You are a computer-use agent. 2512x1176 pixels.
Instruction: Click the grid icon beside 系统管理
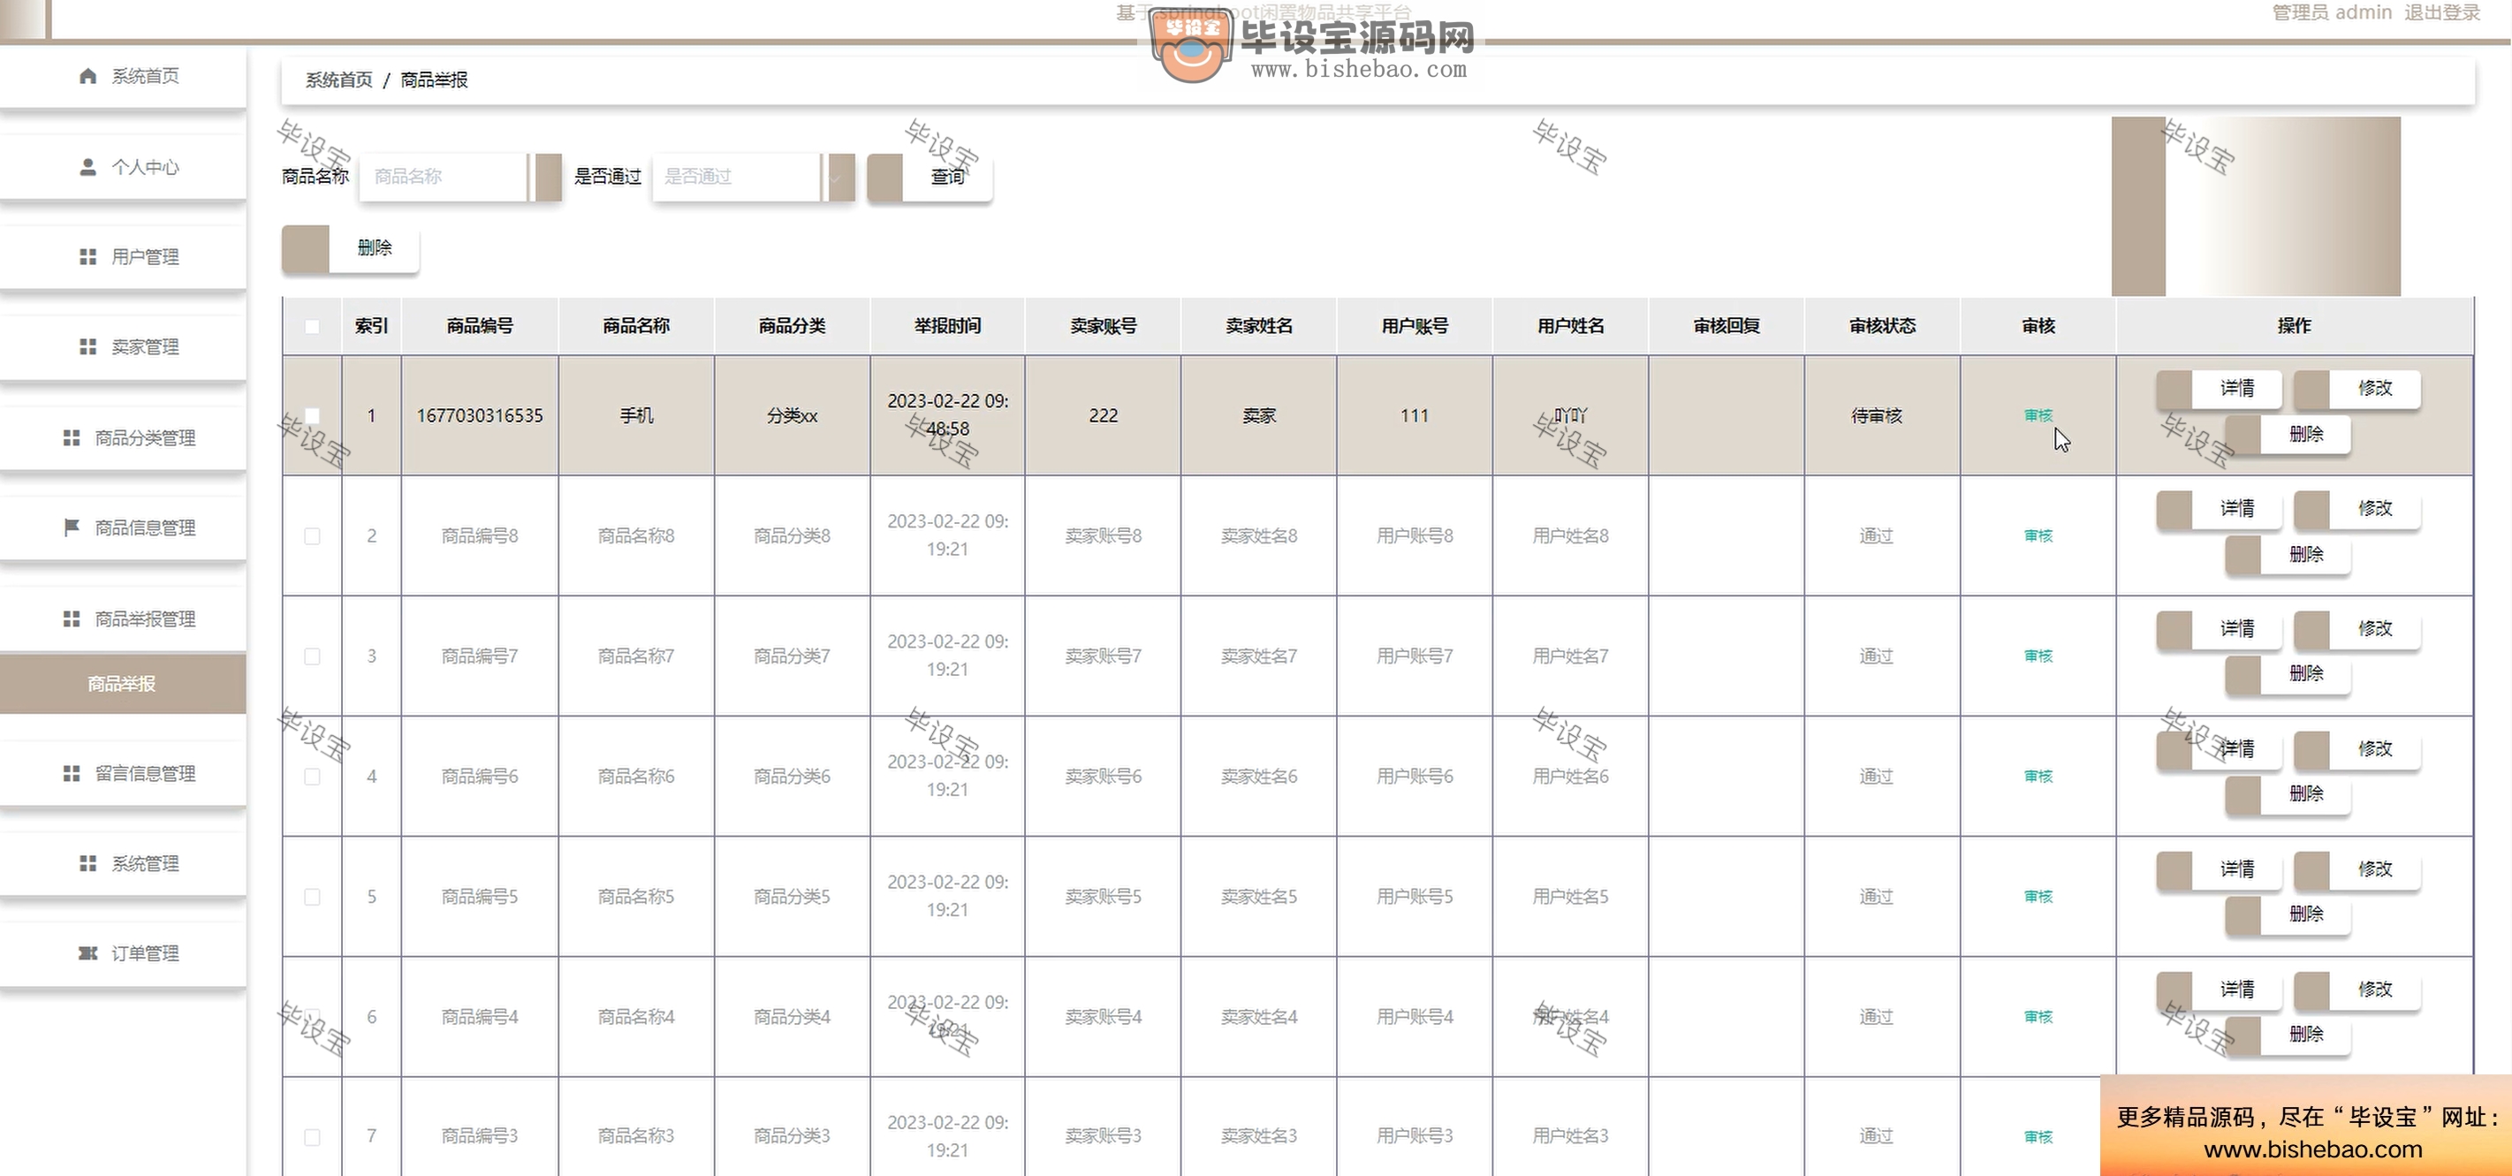pos(87,864)
